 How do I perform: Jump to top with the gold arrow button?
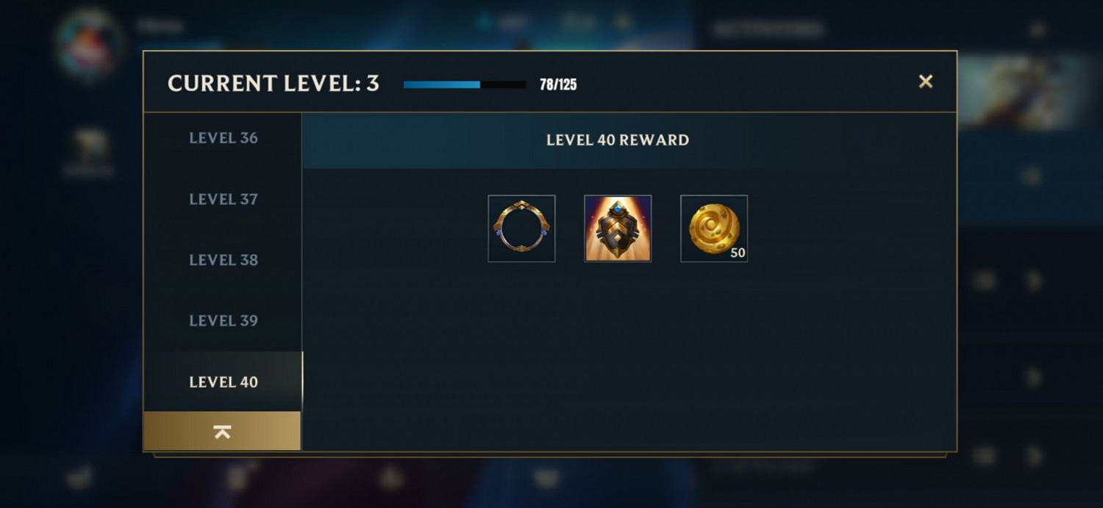(x=222, y=432)
